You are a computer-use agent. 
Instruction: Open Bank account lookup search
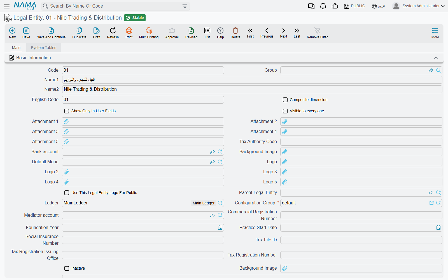[x=220, y=152]
